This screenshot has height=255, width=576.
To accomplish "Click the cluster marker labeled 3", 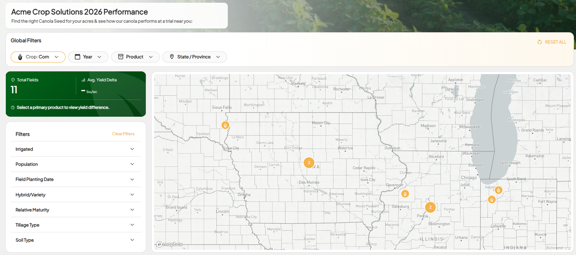I will [309, 163].
